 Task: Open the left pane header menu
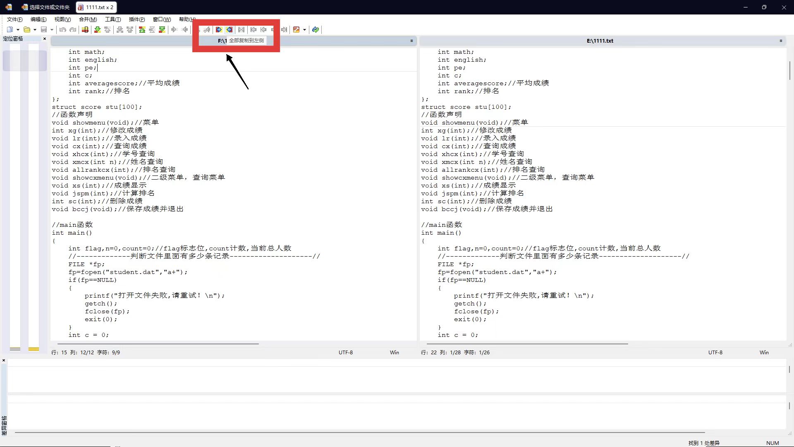[x=411, y=41]
